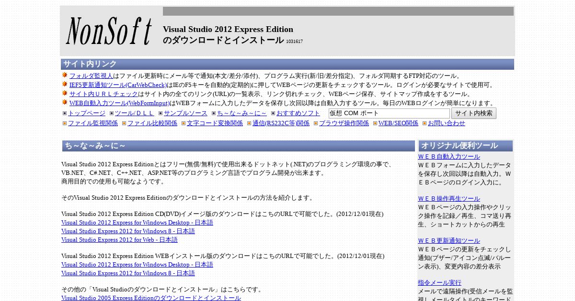Open the フォルダ監視人 link
The image size is (575, 301).
pos(91,75)
